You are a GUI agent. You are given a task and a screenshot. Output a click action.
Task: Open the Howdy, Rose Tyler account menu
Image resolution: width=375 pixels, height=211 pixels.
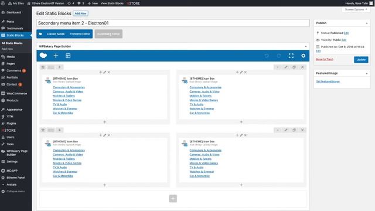(x=359, y=4)
